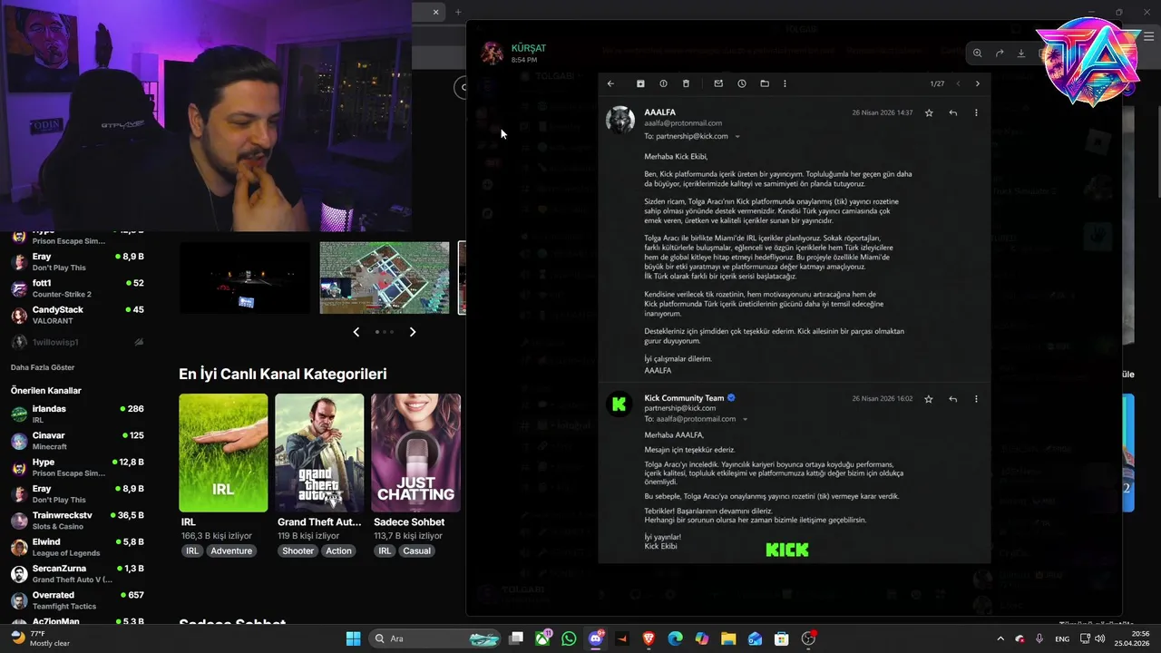
Task: Expand recipient details next to aaalfa@protonmail.com
Action: click(745, 419)
